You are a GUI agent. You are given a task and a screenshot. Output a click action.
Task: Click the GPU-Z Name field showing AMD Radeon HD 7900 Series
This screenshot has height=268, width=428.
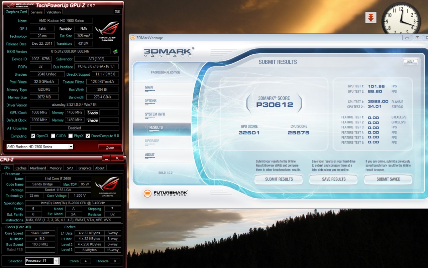(61, 21)
